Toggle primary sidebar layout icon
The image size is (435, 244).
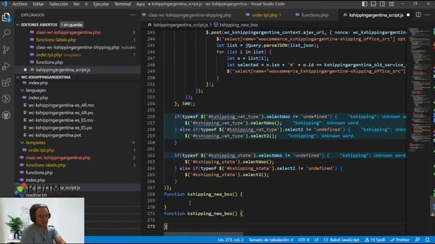364,4
